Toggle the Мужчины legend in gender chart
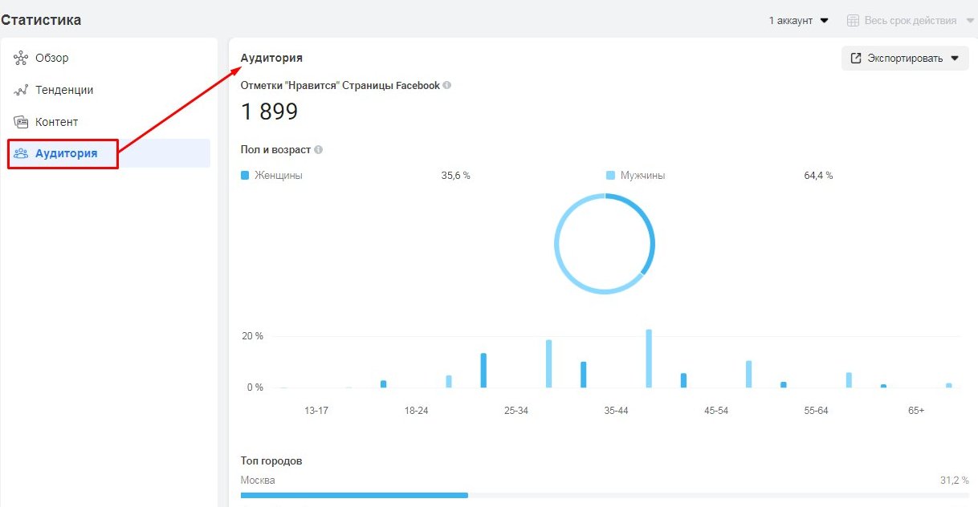This screenshot has height=507, width=978. click(638, 175)
